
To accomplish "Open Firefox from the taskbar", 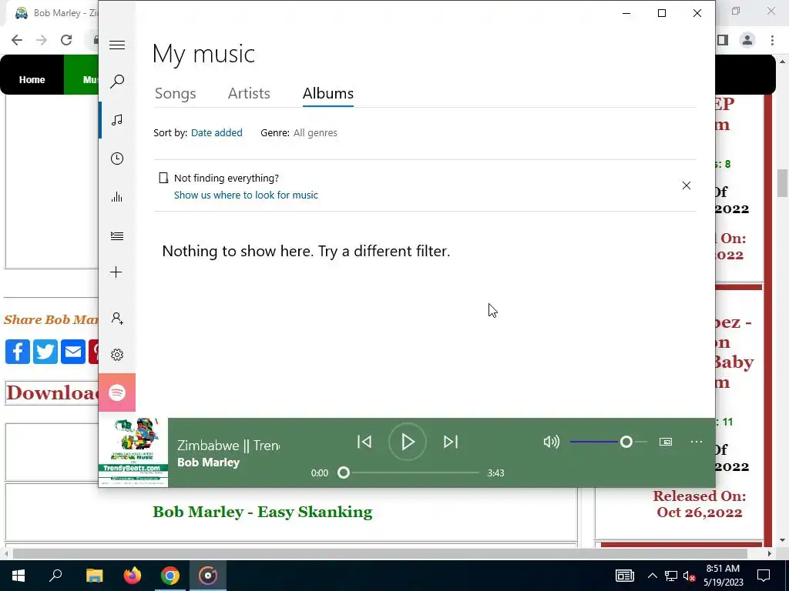I will coord(133,575).
